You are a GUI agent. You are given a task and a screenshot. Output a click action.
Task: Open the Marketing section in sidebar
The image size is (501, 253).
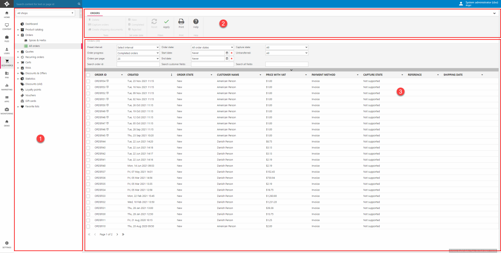pyautogui.click(x=7, y=86)
